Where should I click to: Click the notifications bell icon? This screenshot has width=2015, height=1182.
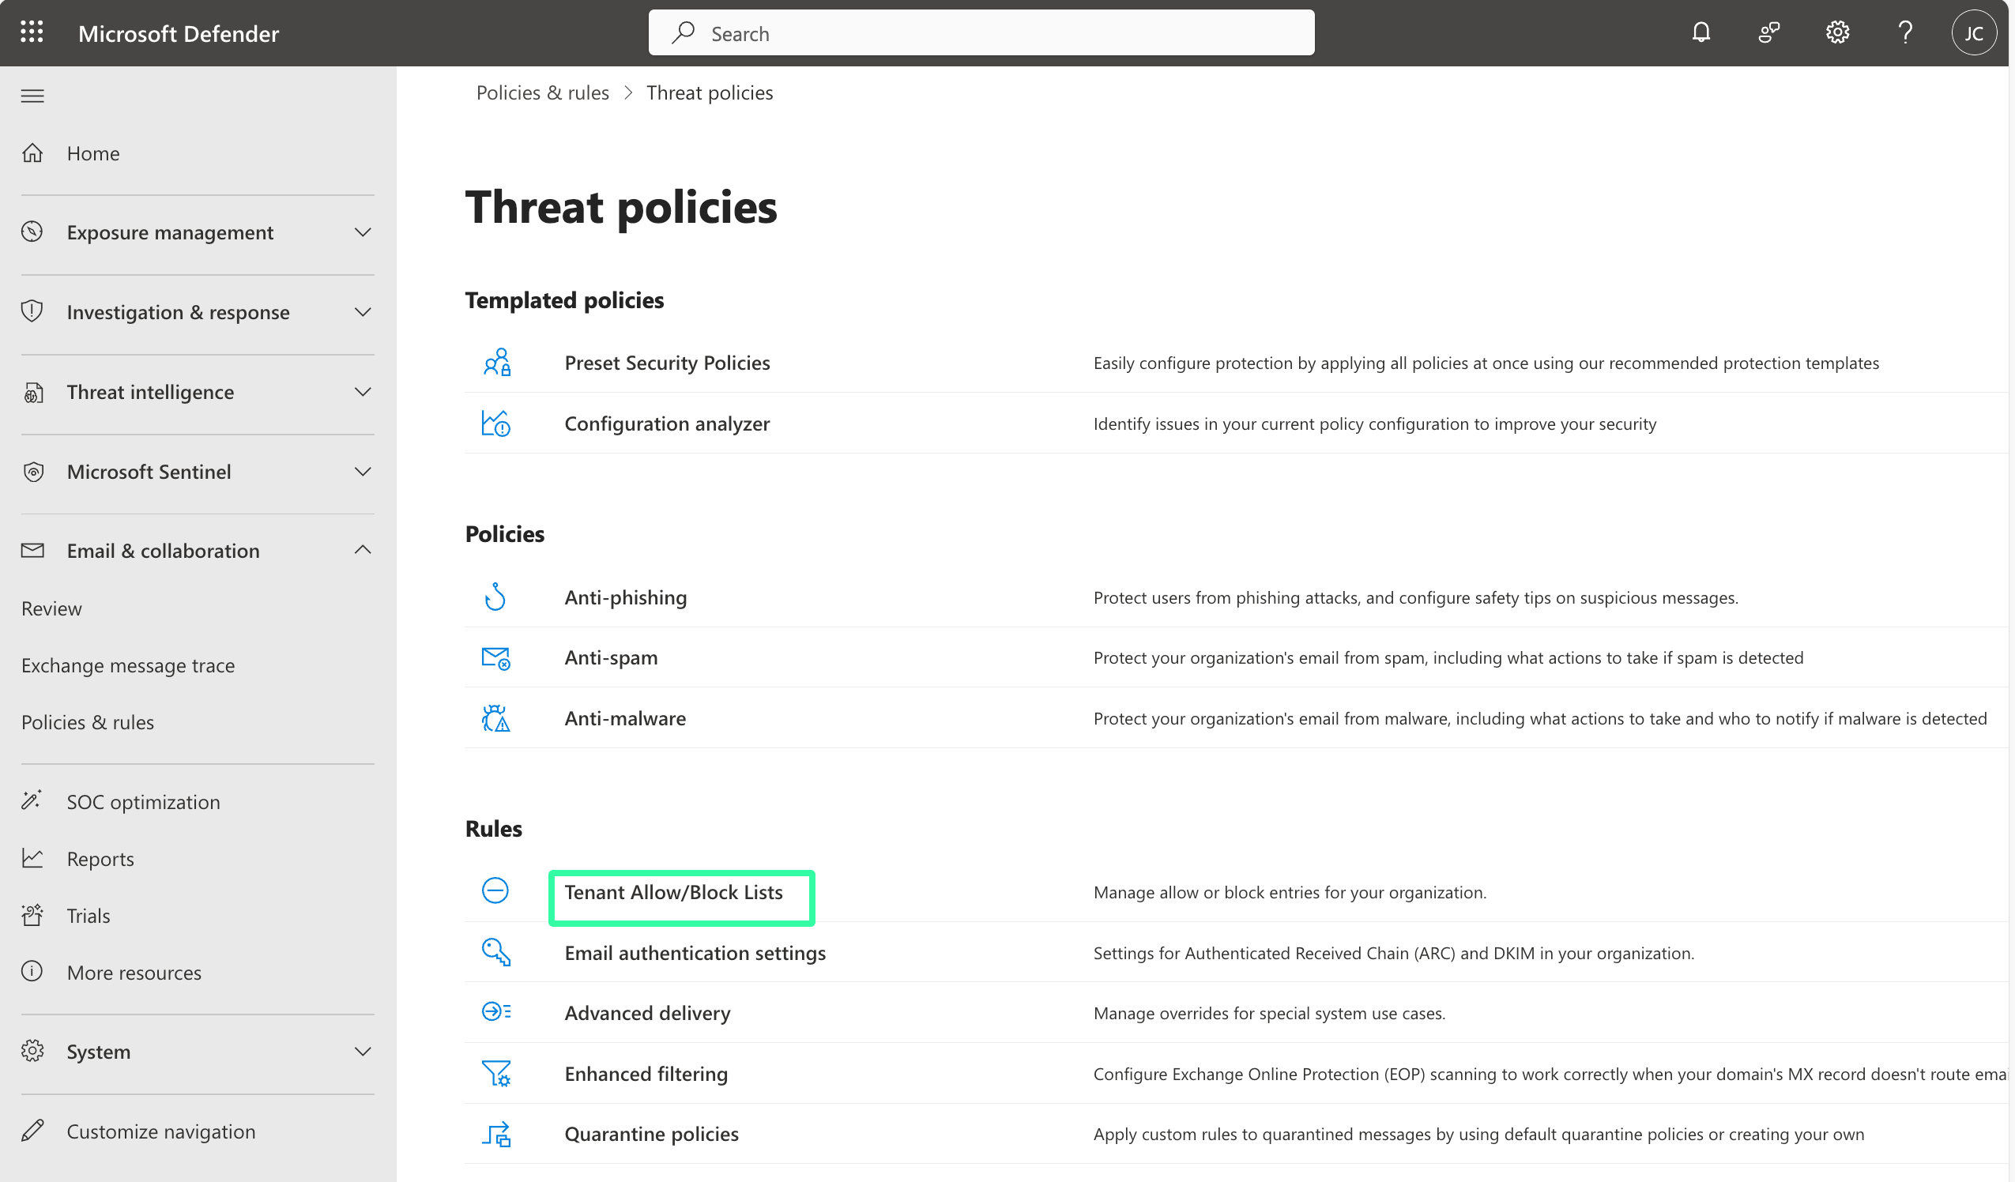click(x=1701, y=32)
